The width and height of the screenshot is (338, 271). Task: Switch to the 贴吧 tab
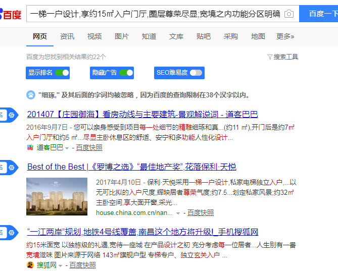coord(204,36)
